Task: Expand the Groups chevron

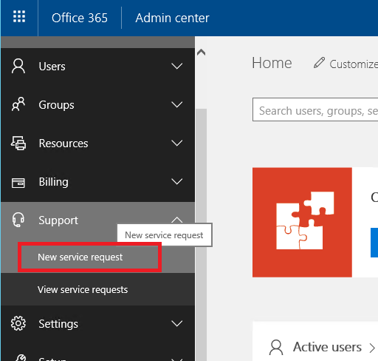Action: [177, 104]
